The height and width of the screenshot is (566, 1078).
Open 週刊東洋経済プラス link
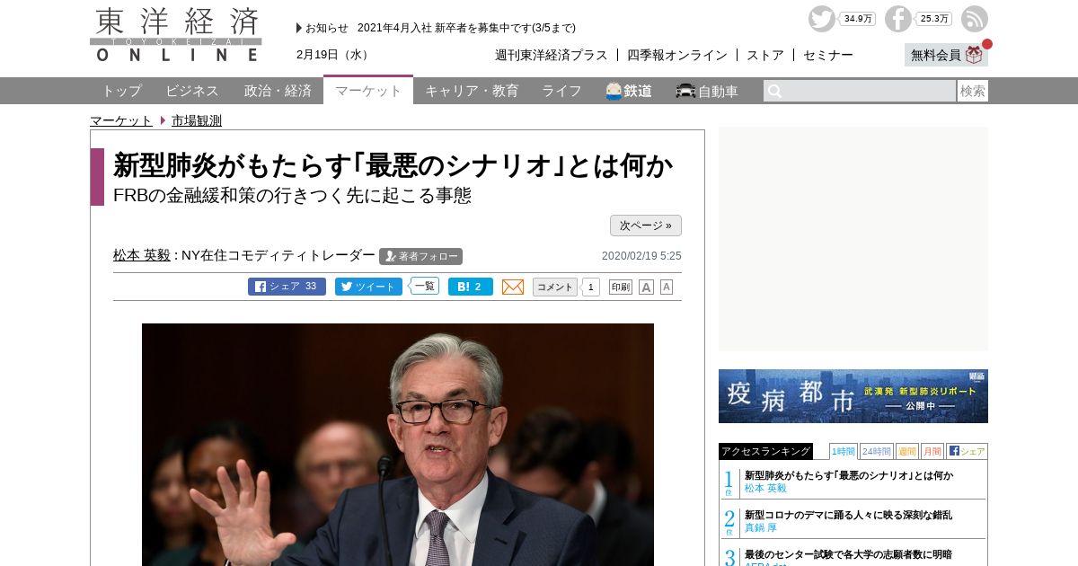552,55
